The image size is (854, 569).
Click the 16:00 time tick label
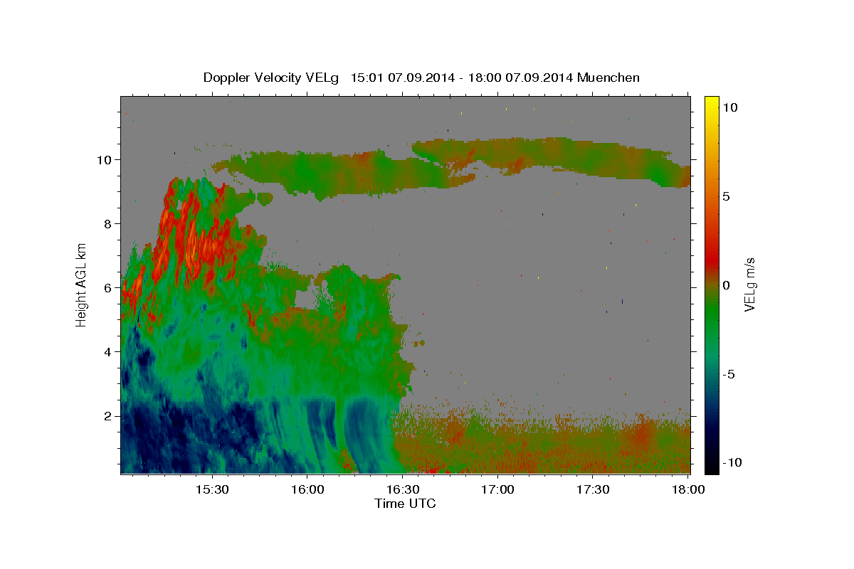(x=307, y=489)
